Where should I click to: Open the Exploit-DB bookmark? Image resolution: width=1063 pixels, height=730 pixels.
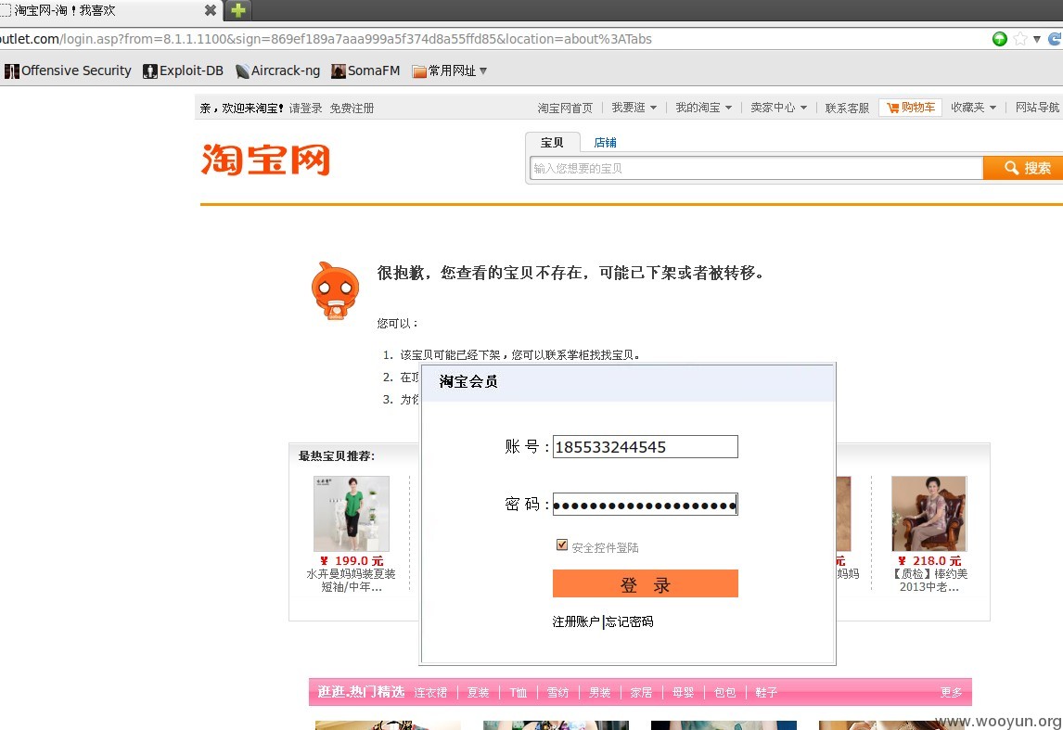pos(183,70)
